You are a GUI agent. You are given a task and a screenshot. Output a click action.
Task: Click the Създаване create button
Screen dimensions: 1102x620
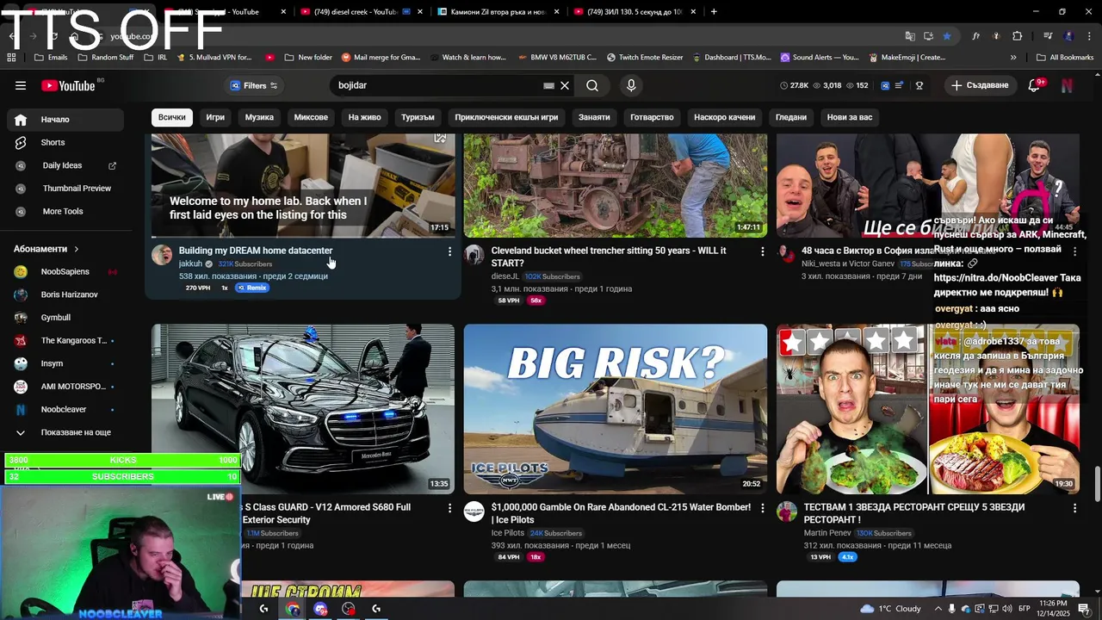(980, 85)
